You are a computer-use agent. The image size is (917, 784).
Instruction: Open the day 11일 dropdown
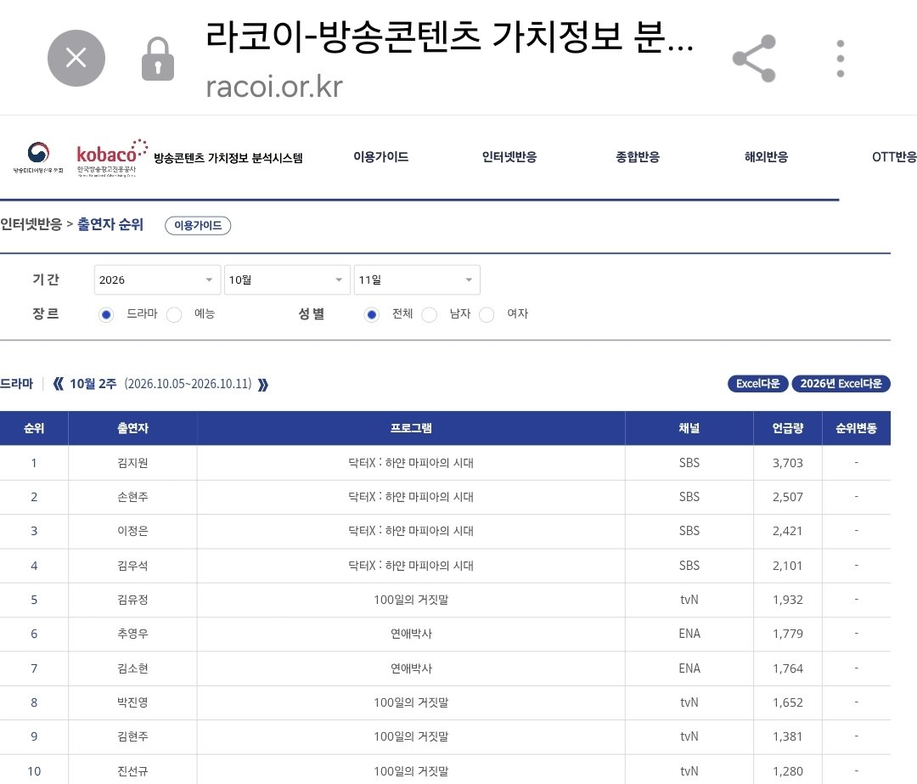(x=417, y=279)
